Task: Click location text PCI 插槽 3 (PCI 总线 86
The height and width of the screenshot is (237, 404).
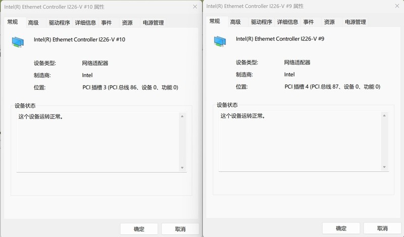Action: click(x=130, y=88)
